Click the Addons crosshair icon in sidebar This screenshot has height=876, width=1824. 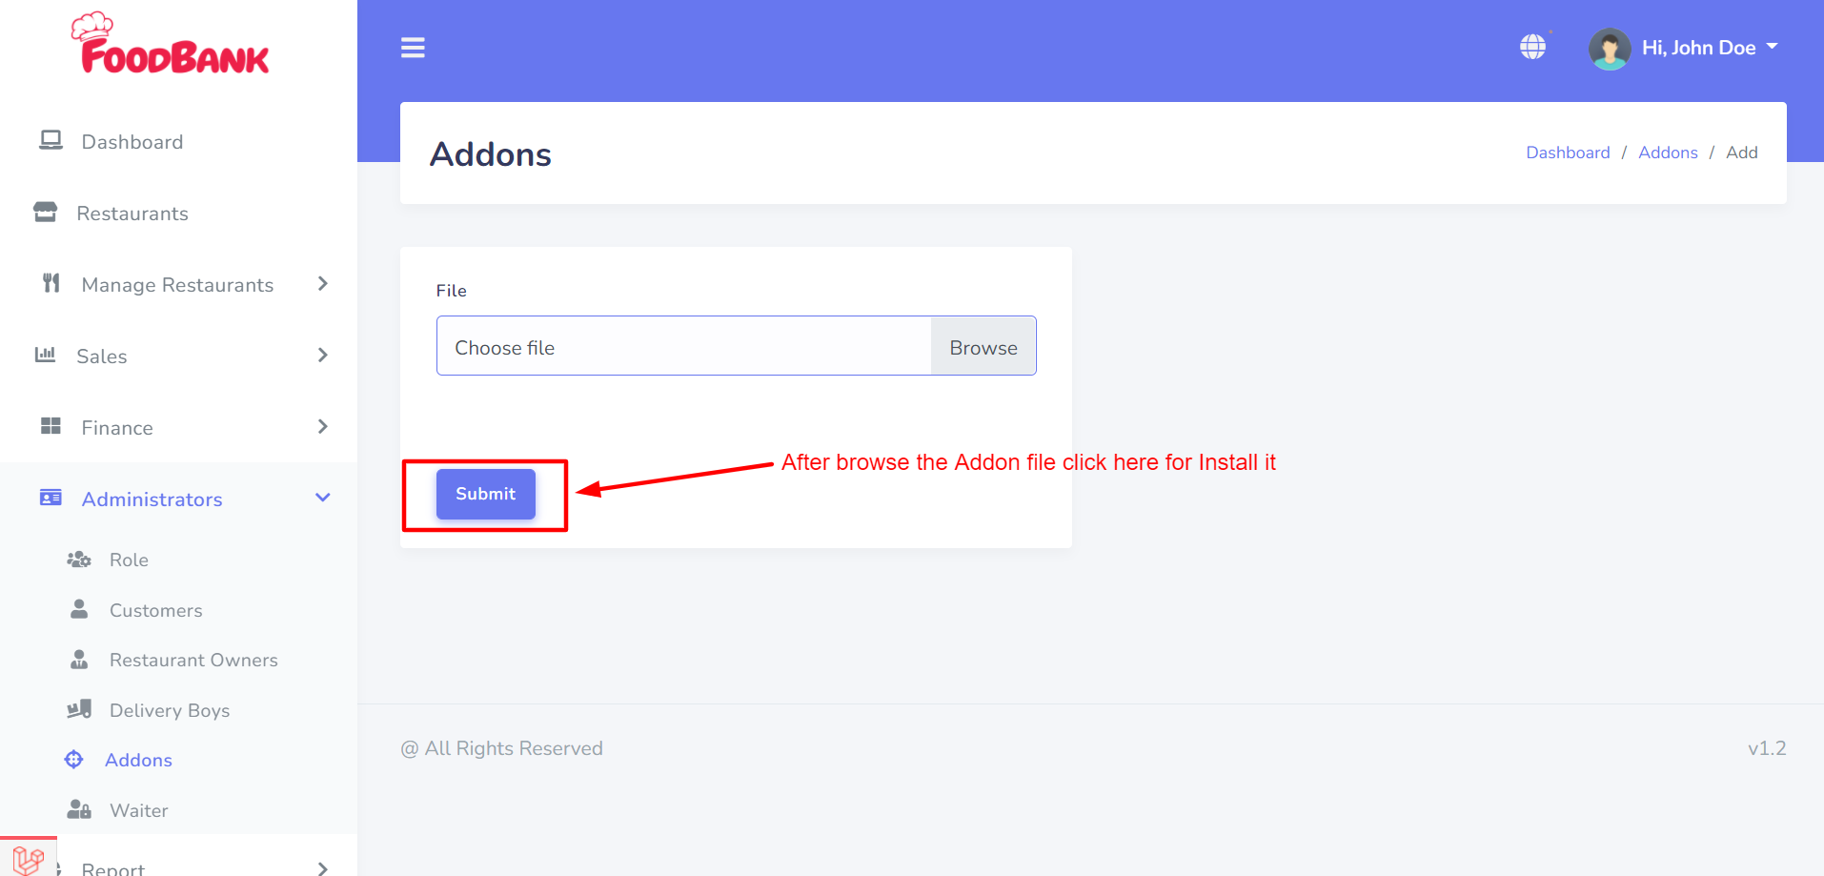click(73, 760)
